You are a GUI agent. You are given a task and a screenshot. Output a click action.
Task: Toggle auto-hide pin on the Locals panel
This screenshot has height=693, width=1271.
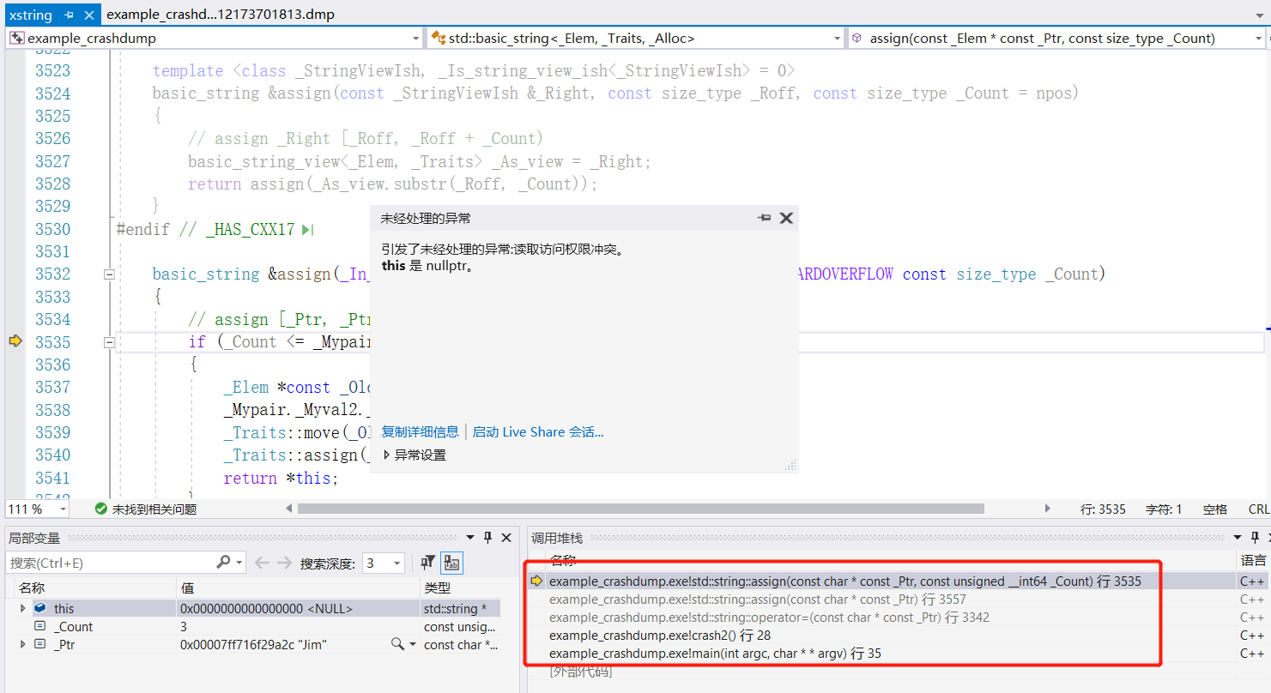coord(487,537)
